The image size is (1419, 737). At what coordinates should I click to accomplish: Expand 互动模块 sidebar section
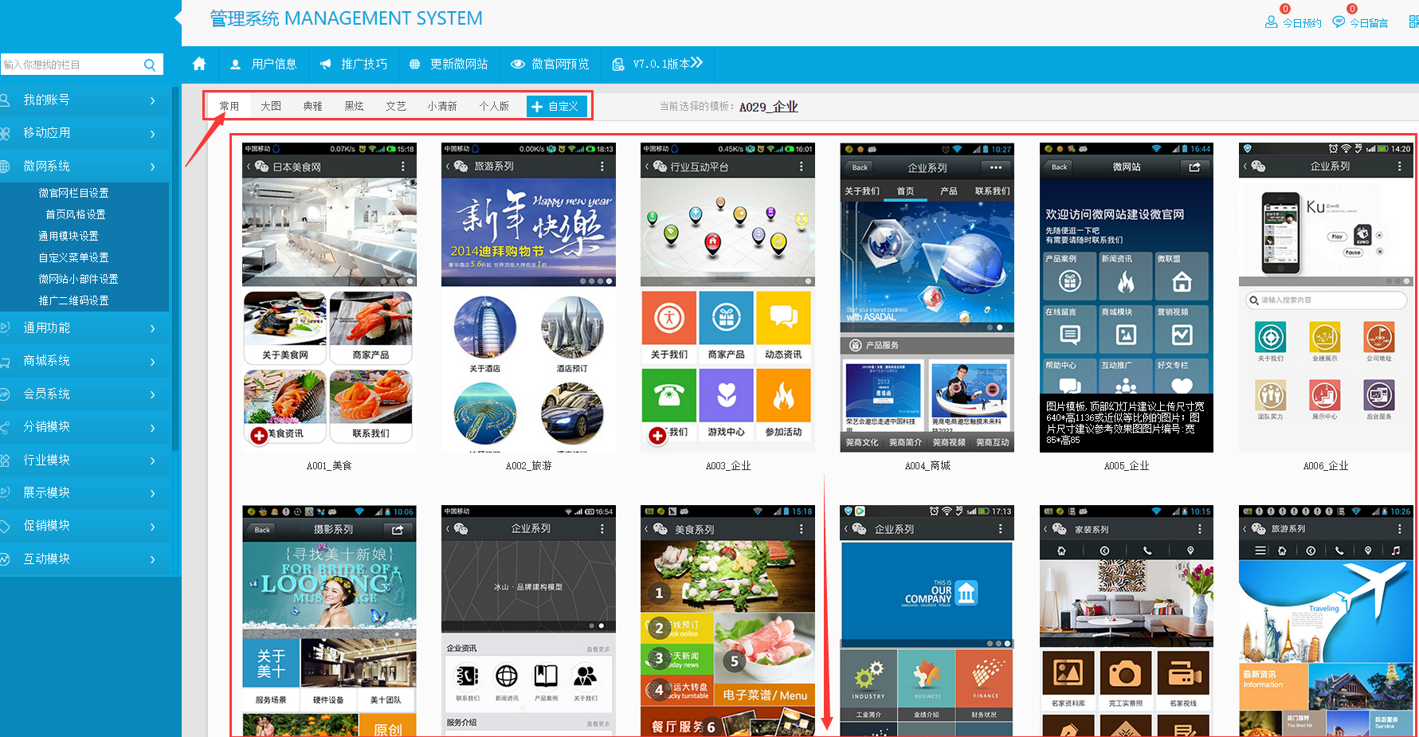tap(84, 559)
